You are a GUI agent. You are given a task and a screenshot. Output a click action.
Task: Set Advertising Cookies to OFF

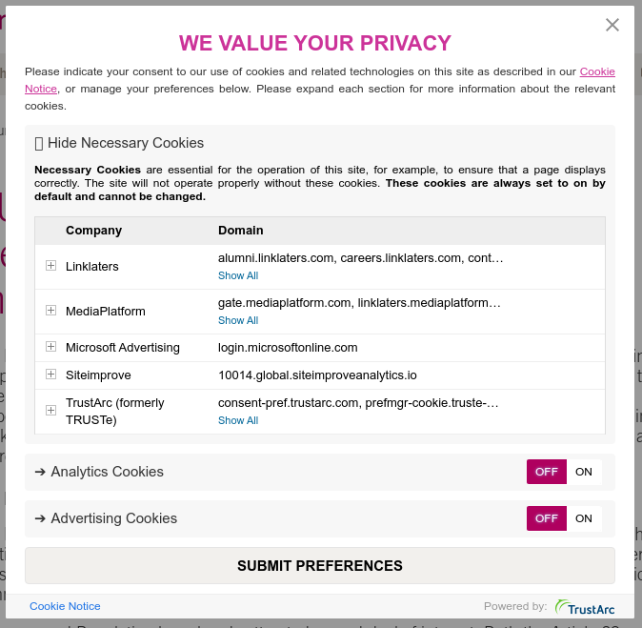547,518
